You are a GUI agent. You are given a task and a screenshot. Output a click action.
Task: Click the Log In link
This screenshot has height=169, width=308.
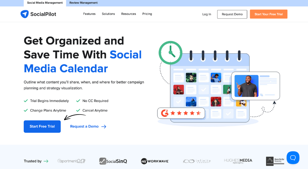[207, 14]
